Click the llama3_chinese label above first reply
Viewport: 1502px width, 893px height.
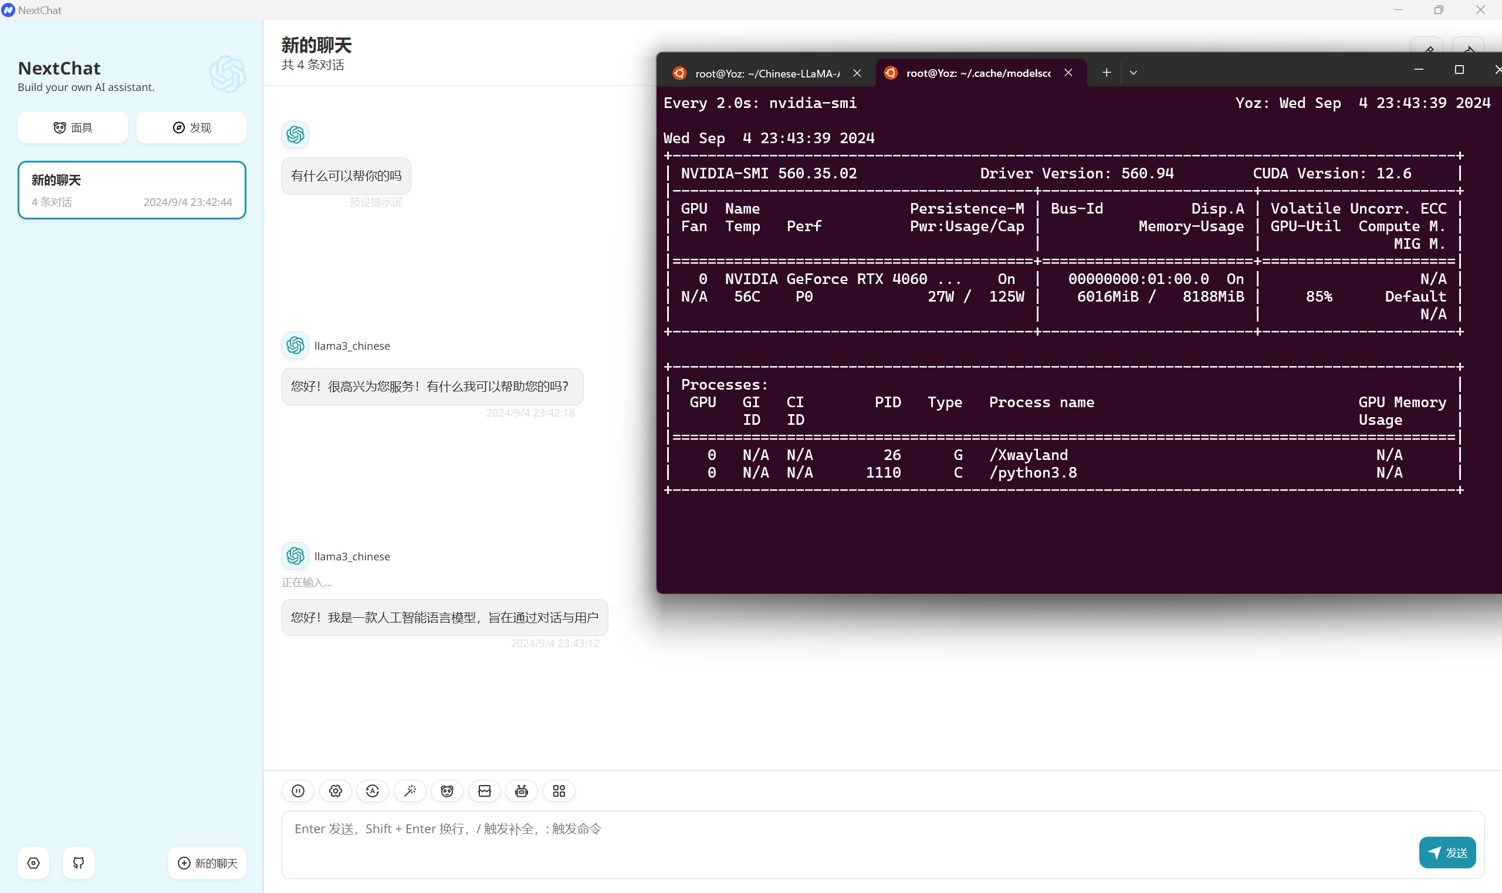pos(352,346)
